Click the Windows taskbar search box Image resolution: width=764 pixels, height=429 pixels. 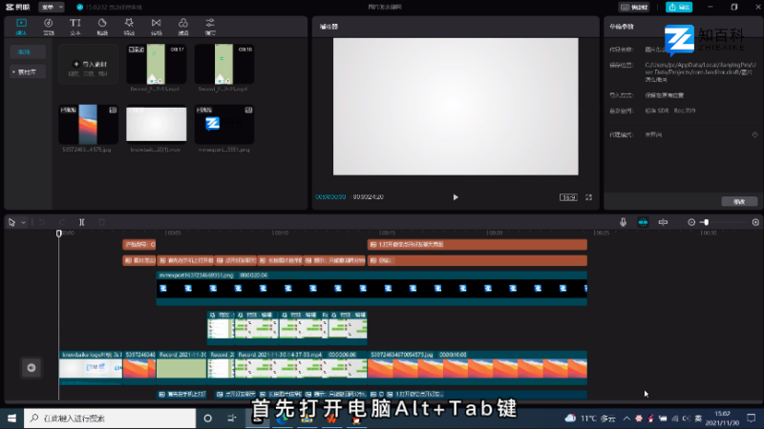click(110, 419)
